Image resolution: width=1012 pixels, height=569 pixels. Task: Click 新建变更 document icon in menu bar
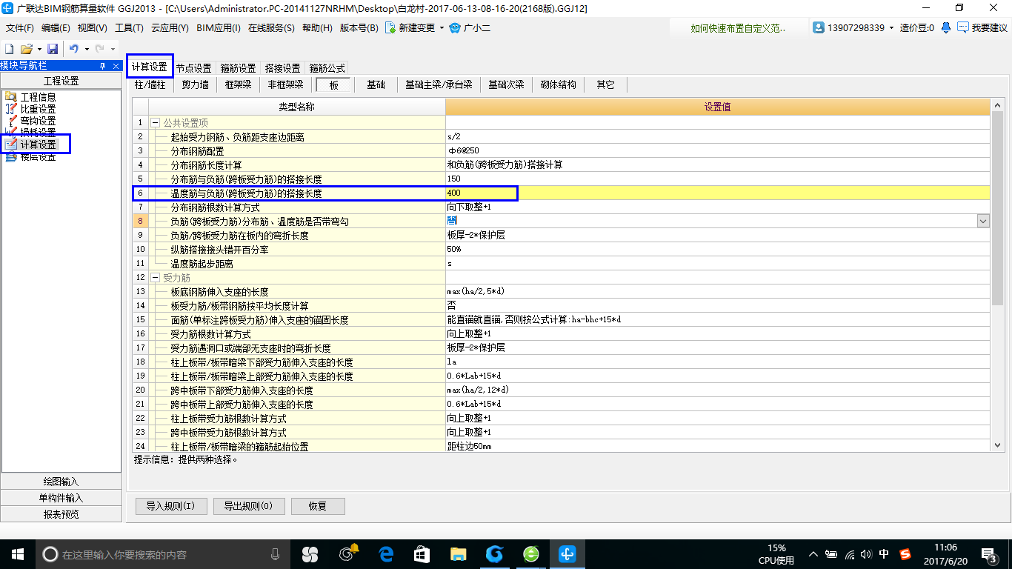pos(390,27)
